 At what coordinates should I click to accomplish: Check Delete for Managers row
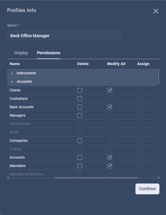pyautogui.click(x=80, y=115)
